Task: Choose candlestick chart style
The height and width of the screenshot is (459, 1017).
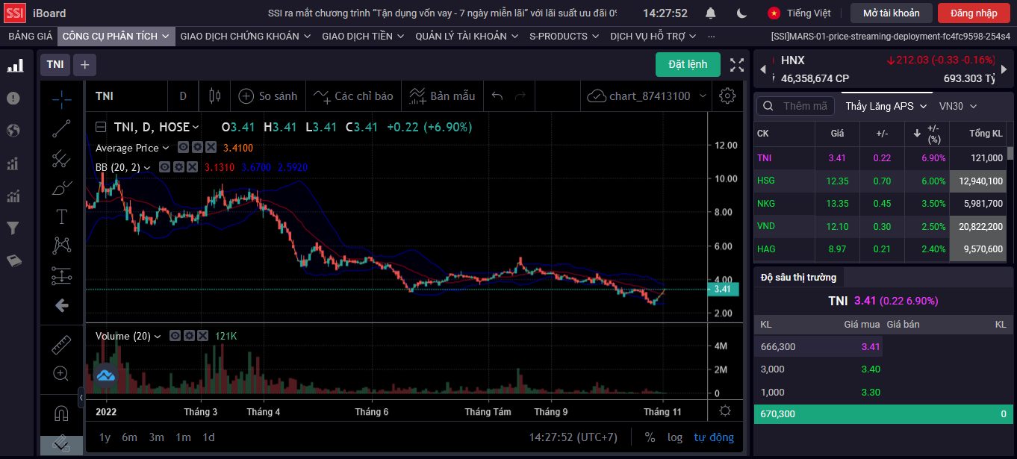Action: pyautogui.click(x=216, y=96)
